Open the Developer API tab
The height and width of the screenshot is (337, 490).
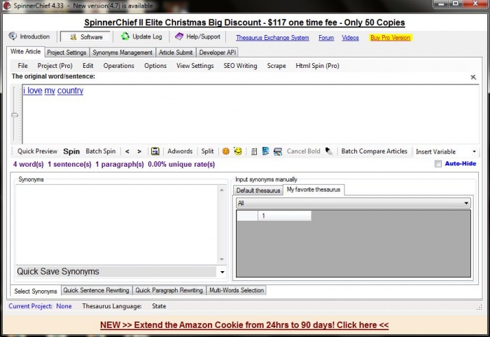218,53
